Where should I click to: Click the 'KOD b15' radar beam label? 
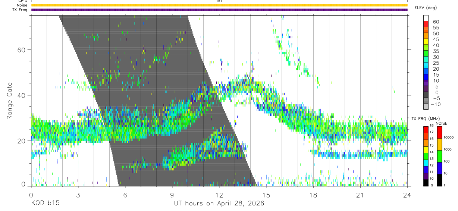click(45, 203)
